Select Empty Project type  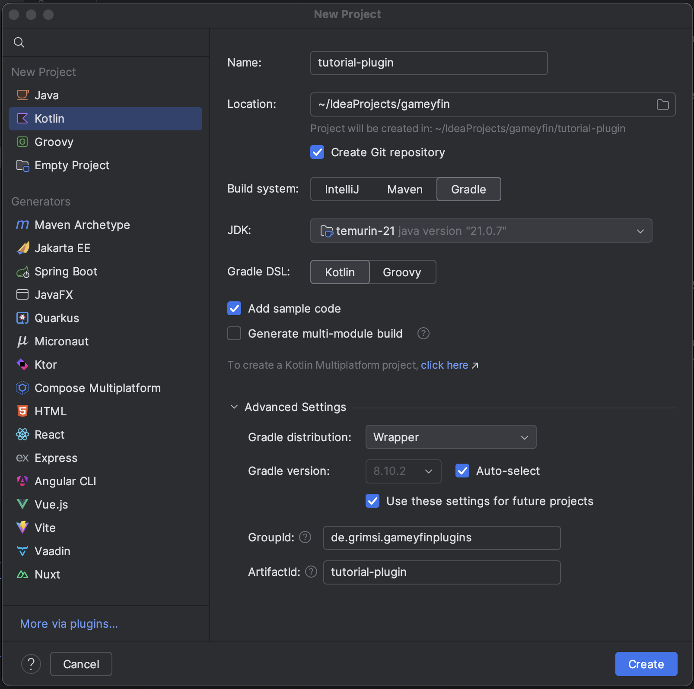point(105,165)
